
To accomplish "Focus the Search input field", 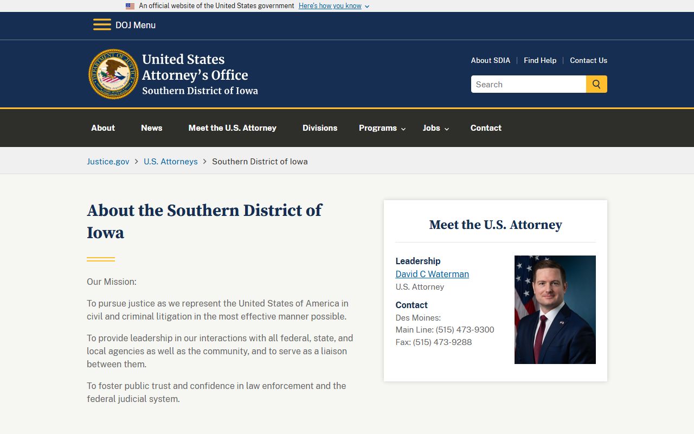I will 529,84.
